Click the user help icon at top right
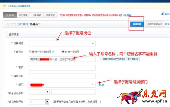 pos(163,14)
